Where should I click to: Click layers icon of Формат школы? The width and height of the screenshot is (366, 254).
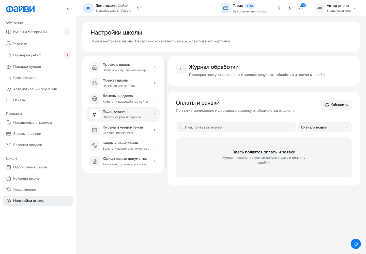point(95,83)
